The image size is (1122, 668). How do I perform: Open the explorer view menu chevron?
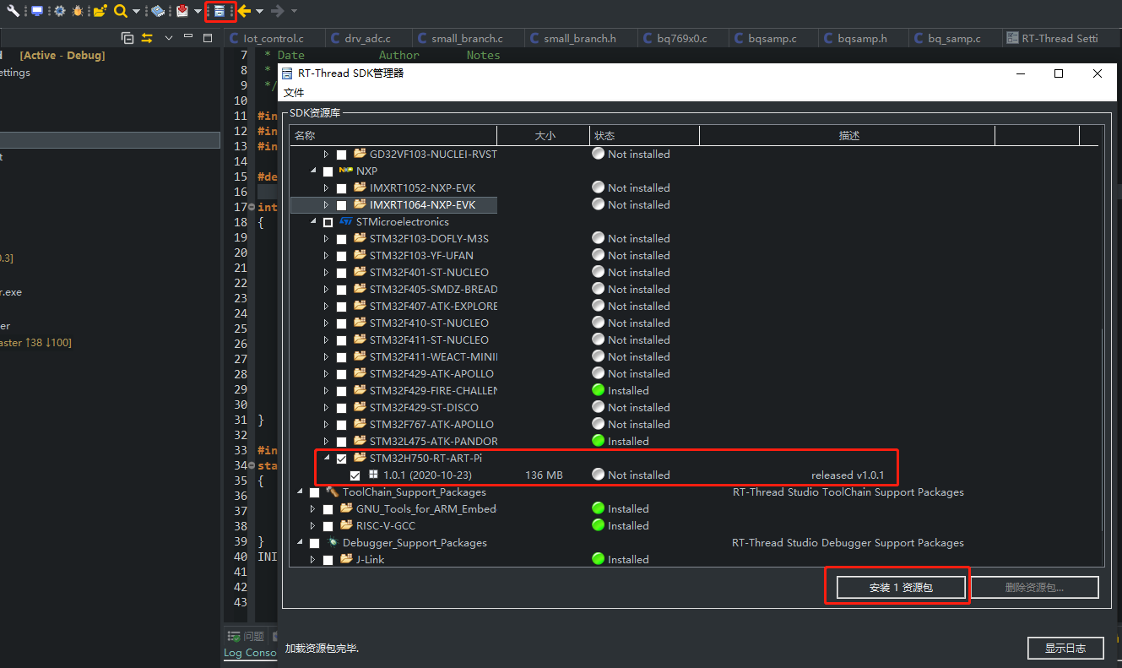(x=168, y=38)
